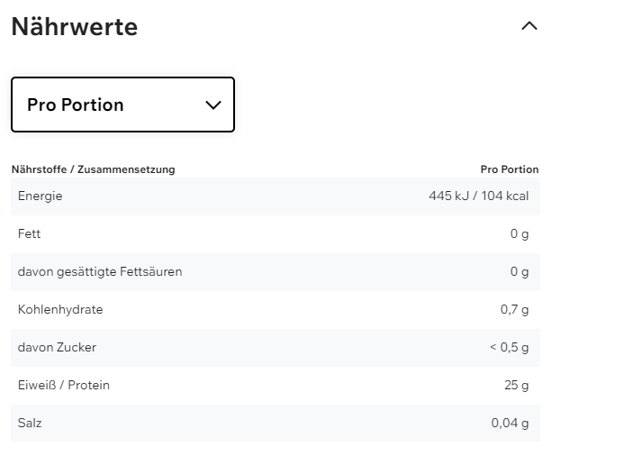The width and height of the screenshot is (624, 456).
Task: Click the 0,04 g salt value
Action: (x=510, y=423)
